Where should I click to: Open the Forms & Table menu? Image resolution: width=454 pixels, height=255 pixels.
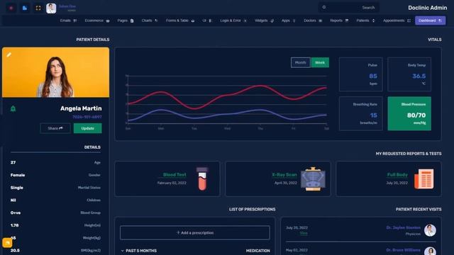(x=180, y=21)
